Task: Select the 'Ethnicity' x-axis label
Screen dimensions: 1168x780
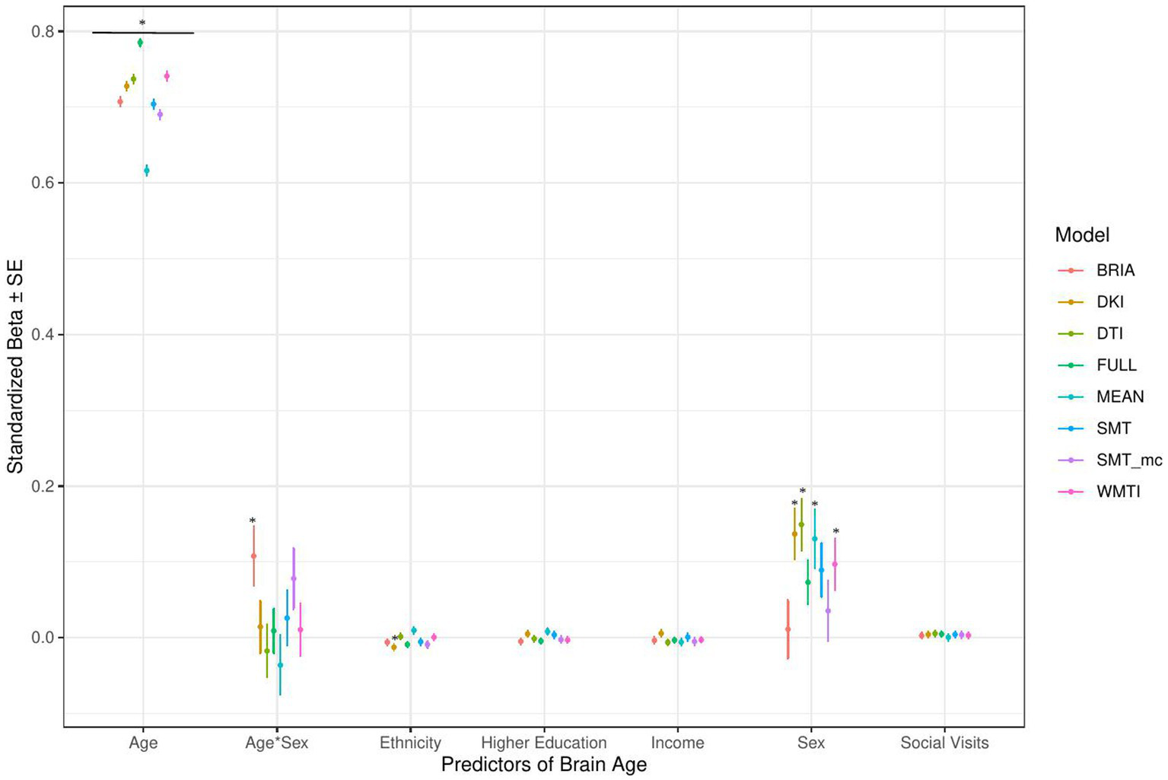Action: tap(410, 743)
